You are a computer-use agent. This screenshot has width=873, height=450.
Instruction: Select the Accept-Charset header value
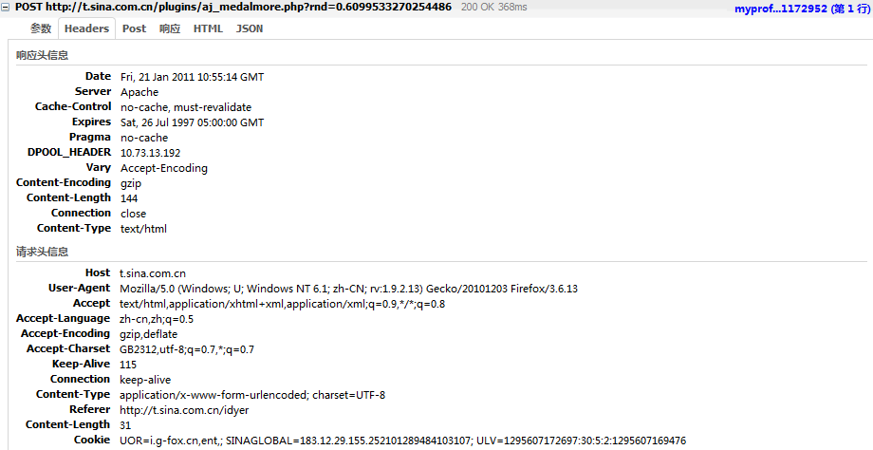tap(187, 349)
